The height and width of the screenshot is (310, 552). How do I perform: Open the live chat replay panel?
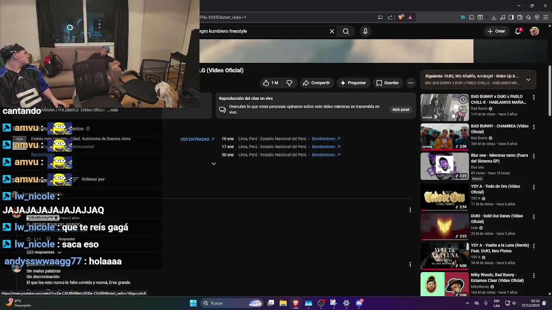(401, 109)
